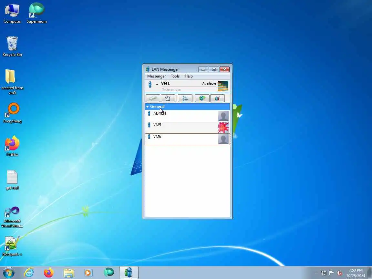
Task: Open the Windows Start menu
Action: click(x=8, y=273)
